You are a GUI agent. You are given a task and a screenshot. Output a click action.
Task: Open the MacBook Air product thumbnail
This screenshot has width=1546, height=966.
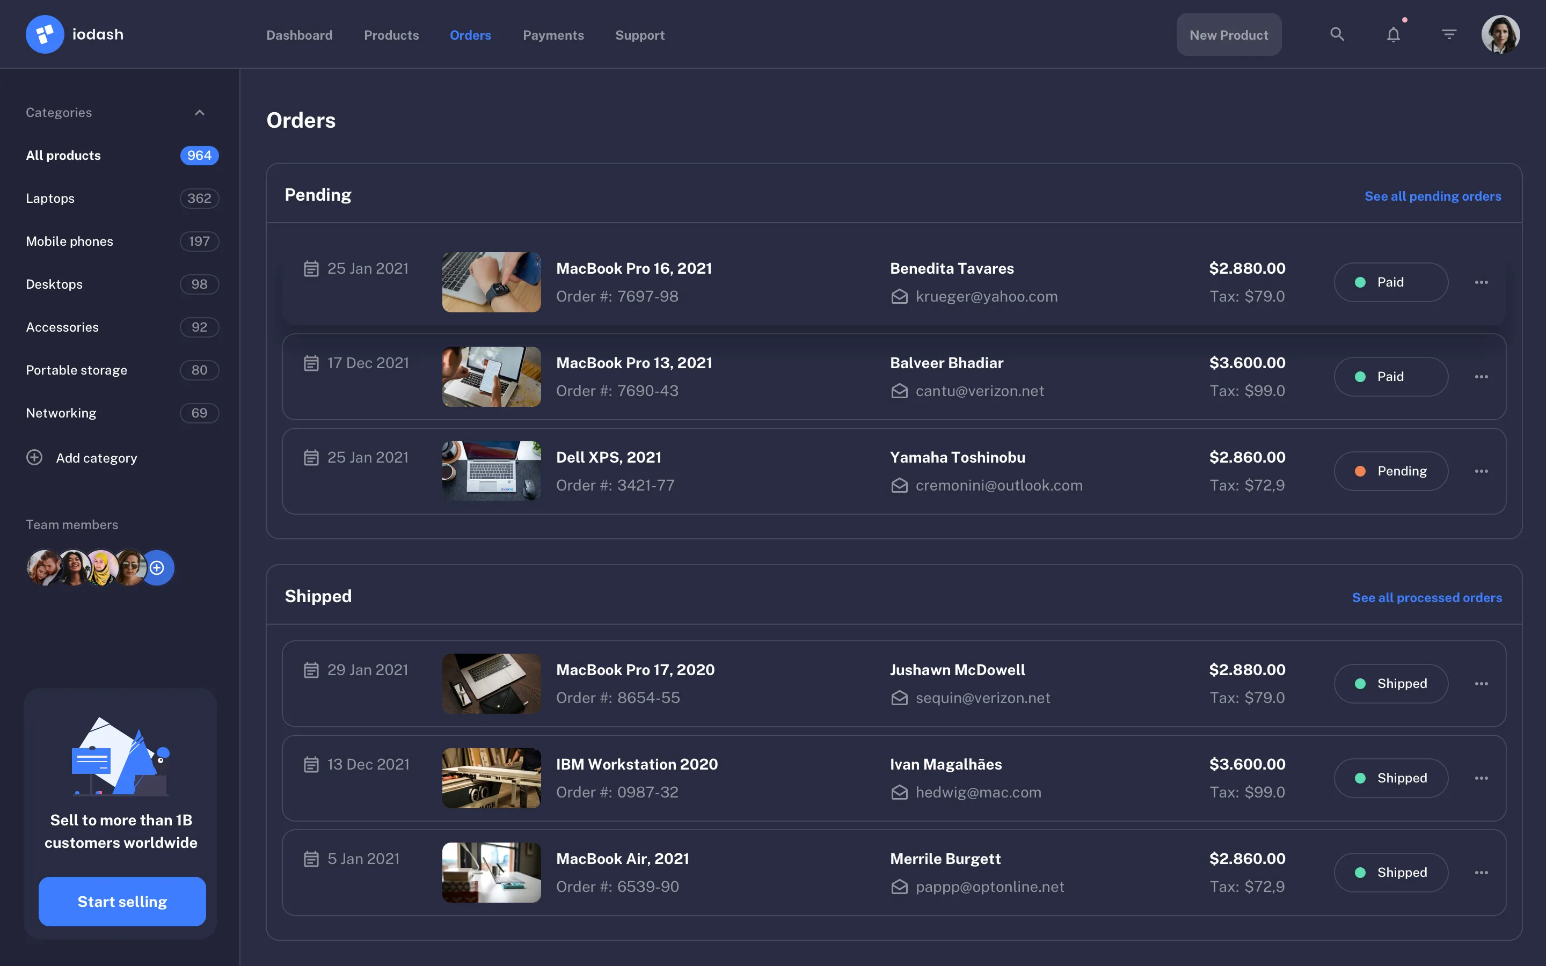pos(491,872)
